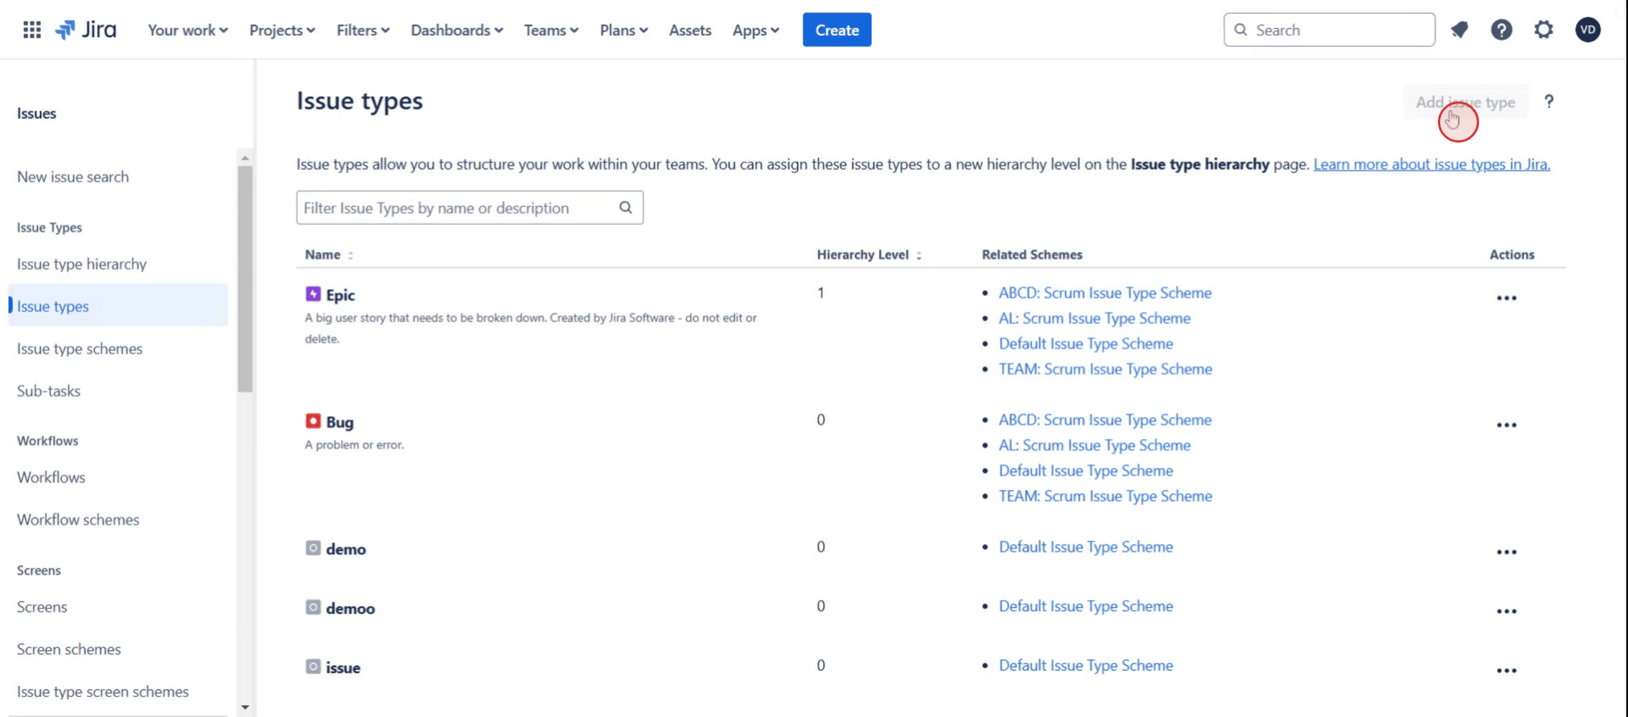Select Issue type schemes in the sidebar
The image size is (1628, 717).
click(x=80, y=348)
